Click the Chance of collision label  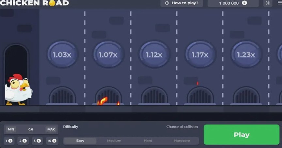(182, 127)
